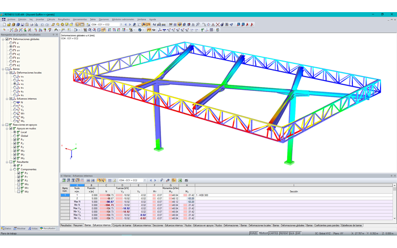The height and width of the screenshot is (248, 397).
Task: Go to previous load case arrow in main toolbar
Action: pyautogui.click(x=126, y=25)
